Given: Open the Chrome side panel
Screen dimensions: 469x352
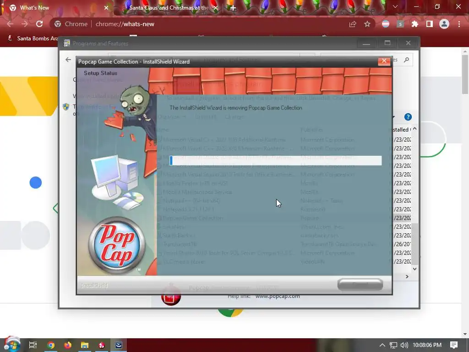Looking at the screenshot, I should click(x=430, y=24).
